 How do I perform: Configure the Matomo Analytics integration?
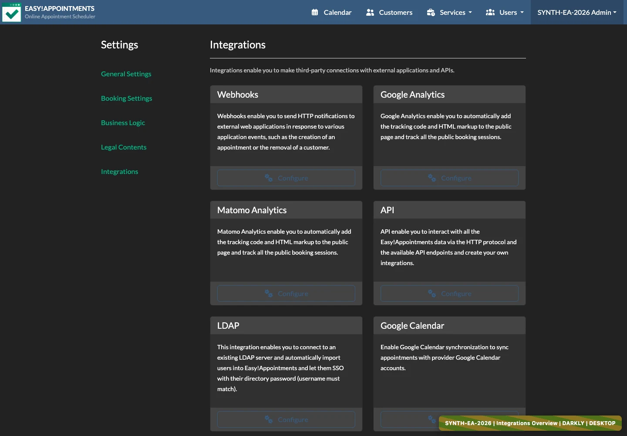286,293
